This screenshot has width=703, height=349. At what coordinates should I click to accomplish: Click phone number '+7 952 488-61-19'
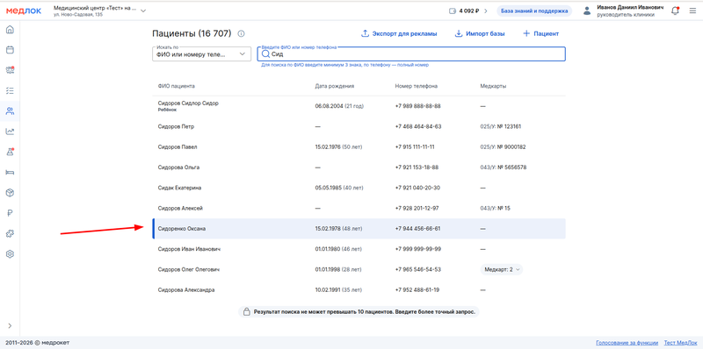417,290
